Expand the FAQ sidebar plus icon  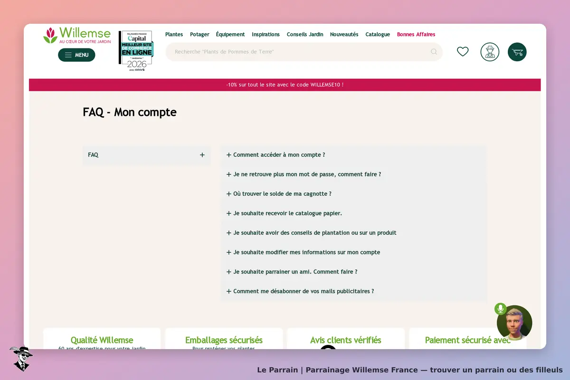202,155
